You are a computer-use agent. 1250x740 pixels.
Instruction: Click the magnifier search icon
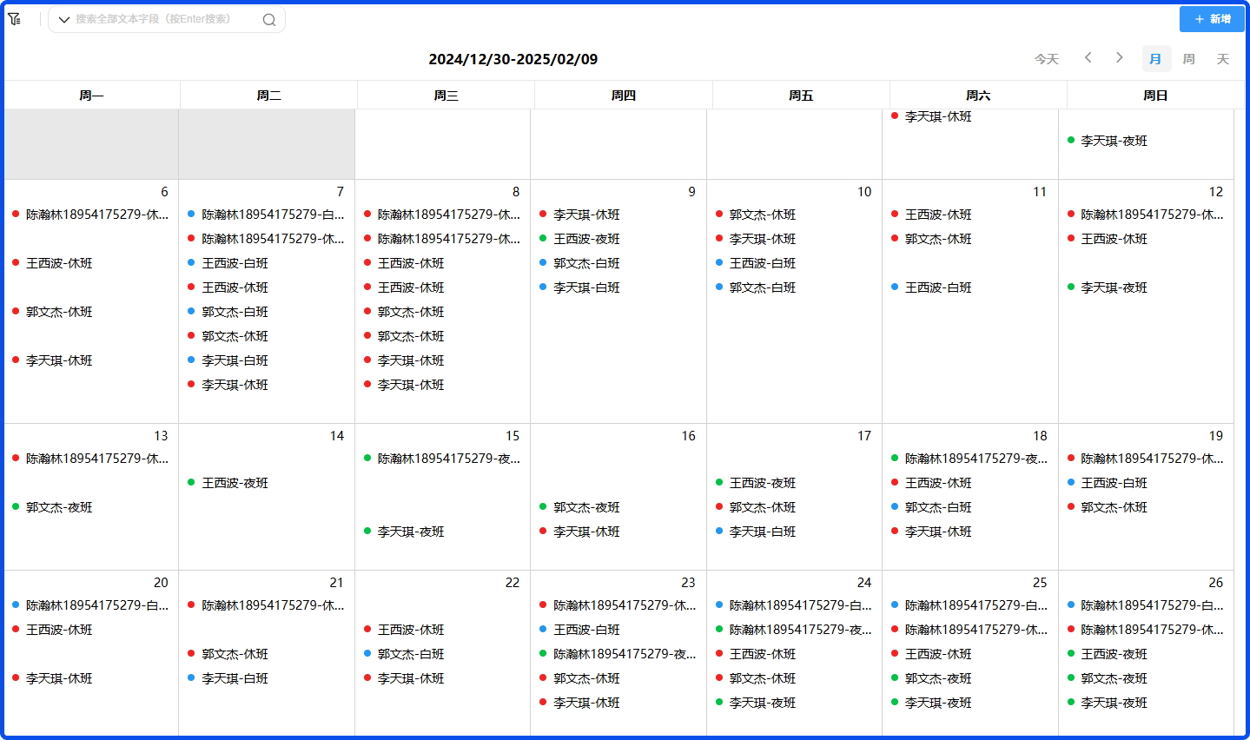[269, 20]
